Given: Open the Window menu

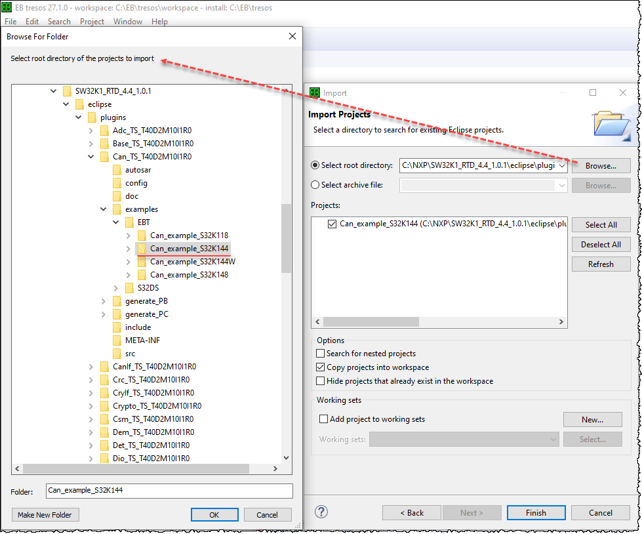Looking at the screenshot, I should pos(127,21).
